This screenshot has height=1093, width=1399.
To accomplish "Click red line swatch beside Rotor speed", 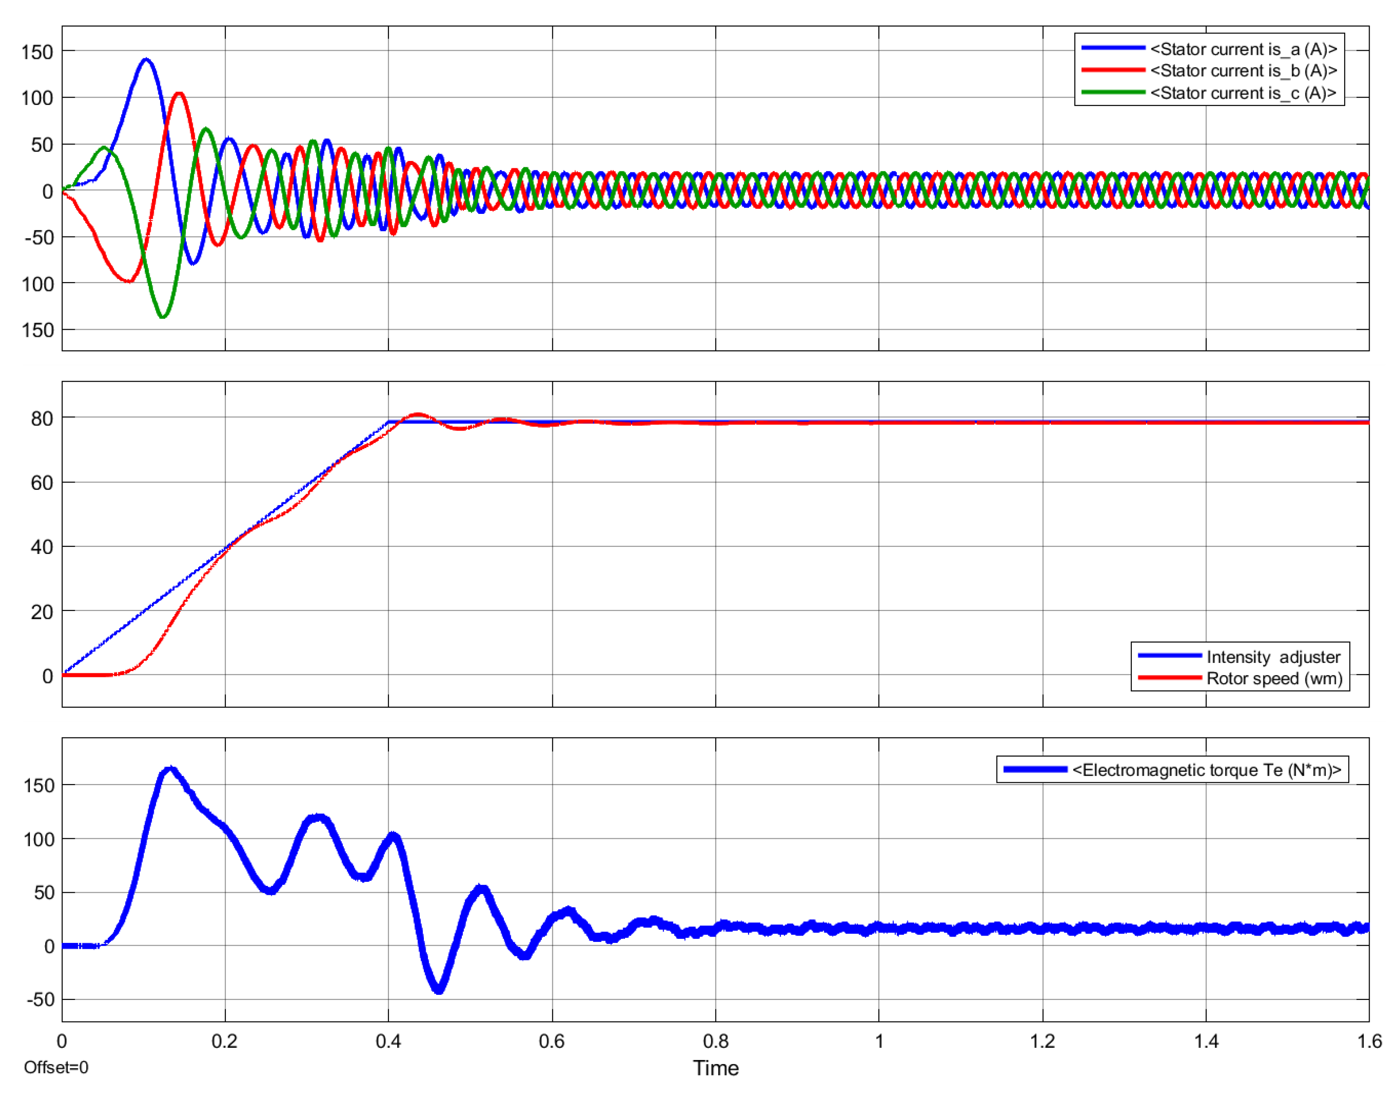I will pyautogui.click(x=1169, y=677).
